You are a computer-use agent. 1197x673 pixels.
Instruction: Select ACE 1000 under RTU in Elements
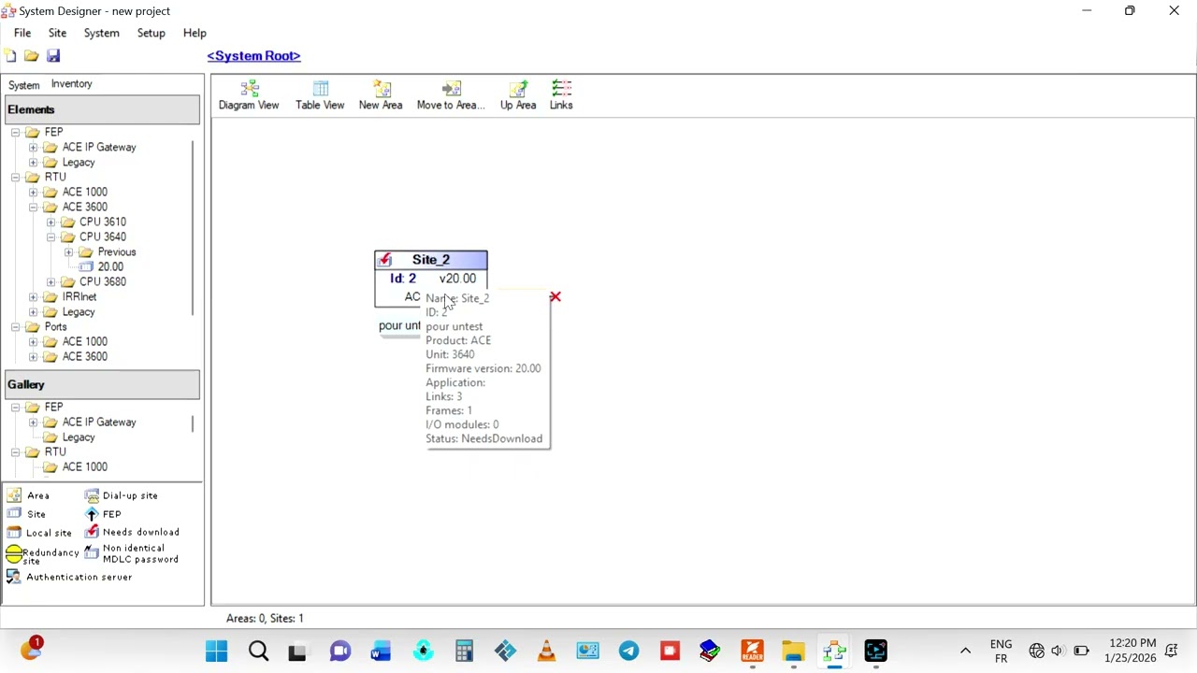(85, 192)
